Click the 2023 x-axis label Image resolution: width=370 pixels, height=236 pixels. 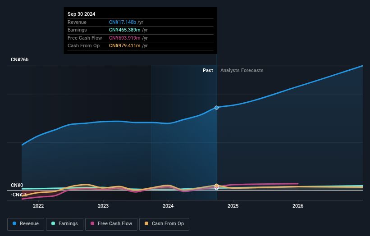coord(103,206)
